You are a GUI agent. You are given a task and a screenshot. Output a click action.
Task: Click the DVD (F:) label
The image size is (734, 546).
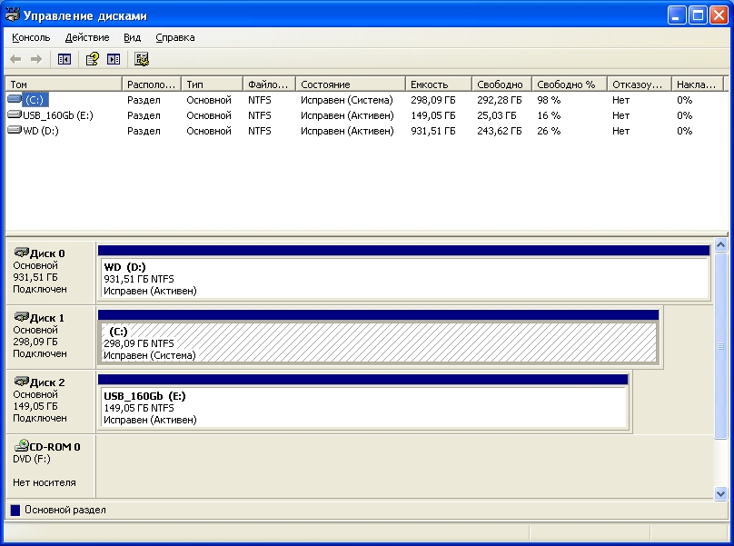tap(32, 459)
